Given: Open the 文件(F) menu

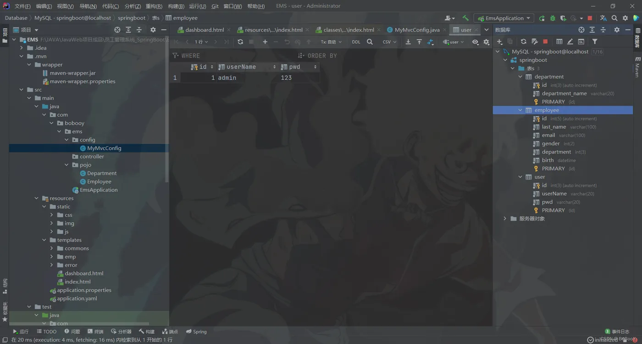Looking at the screenshot, I should (x=22, y=6).
